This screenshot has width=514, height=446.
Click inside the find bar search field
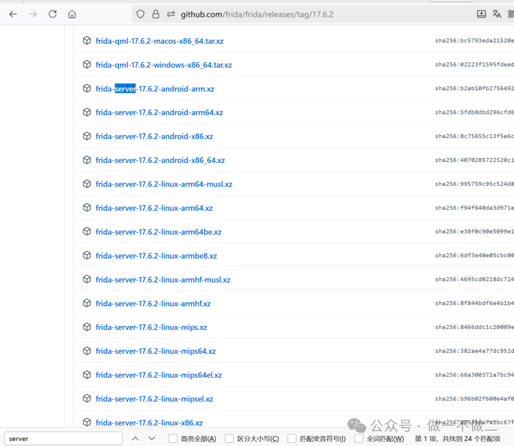pos(63,438)
